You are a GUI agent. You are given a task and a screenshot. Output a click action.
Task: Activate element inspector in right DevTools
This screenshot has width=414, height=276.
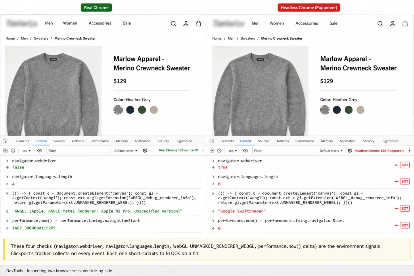212,141
